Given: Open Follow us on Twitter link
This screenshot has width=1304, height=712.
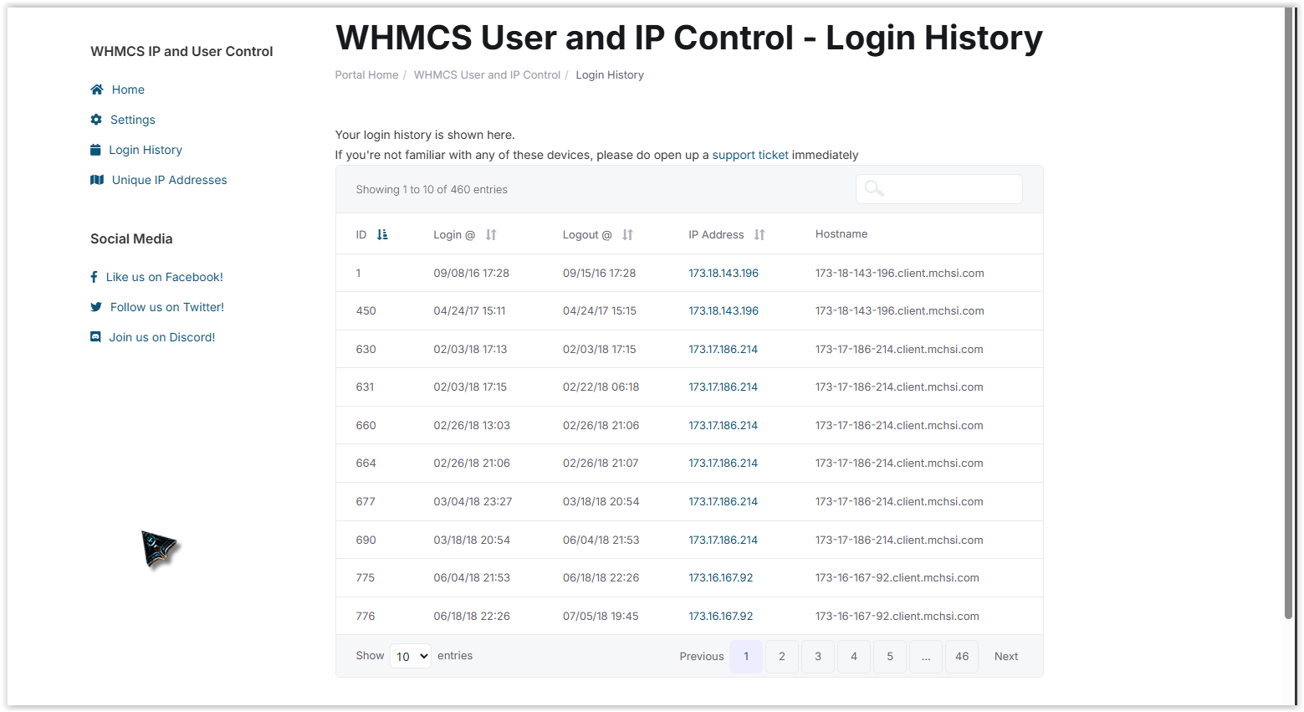Looking at the screenshot, I should [x=167, y=307].
